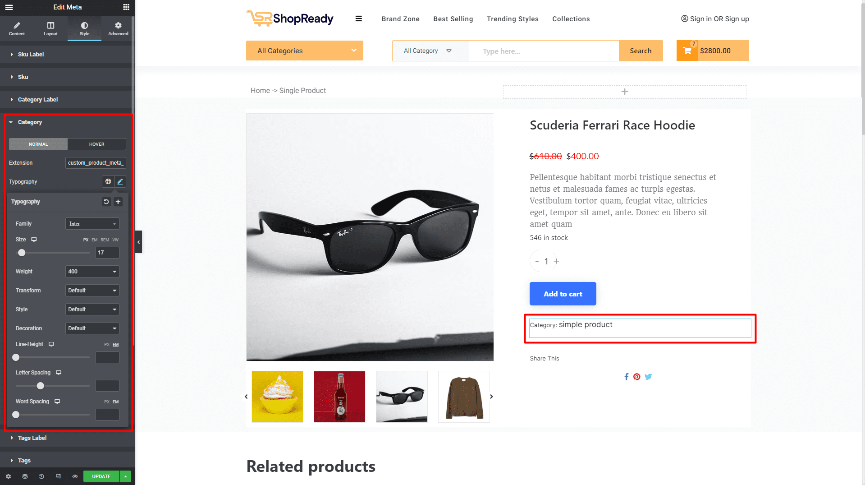The height and width of the screenshot is (485, 865).
Task: Switch to the Advanced tab
Action: [x=118, y=28]
